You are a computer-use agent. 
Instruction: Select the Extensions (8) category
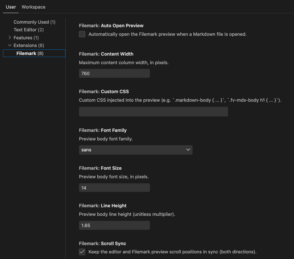tap(29, 45)
